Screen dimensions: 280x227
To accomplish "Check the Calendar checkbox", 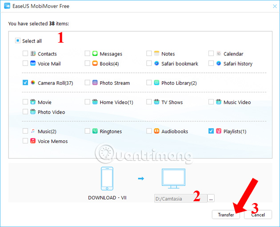I will click(x=211, y=53).
